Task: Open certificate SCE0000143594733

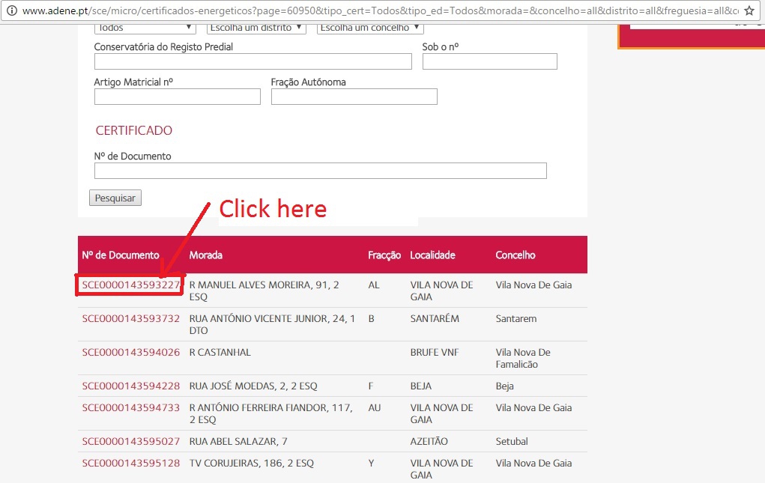Action: 131,407
